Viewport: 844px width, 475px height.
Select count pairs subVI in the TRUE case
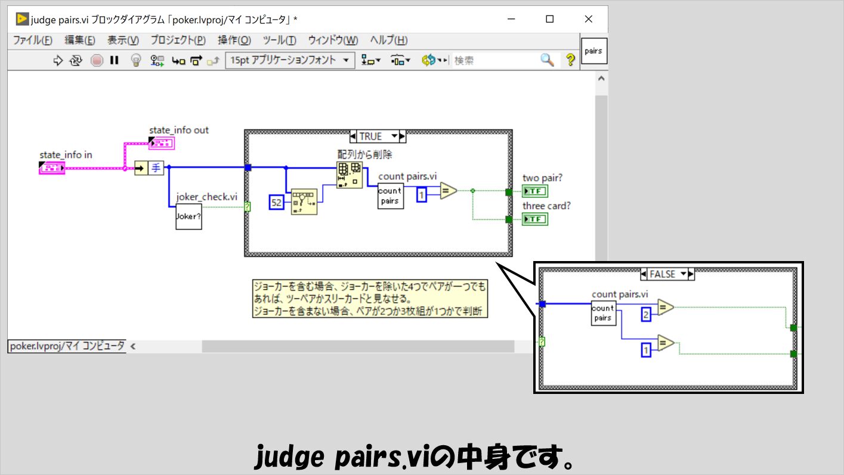(390, 195)
